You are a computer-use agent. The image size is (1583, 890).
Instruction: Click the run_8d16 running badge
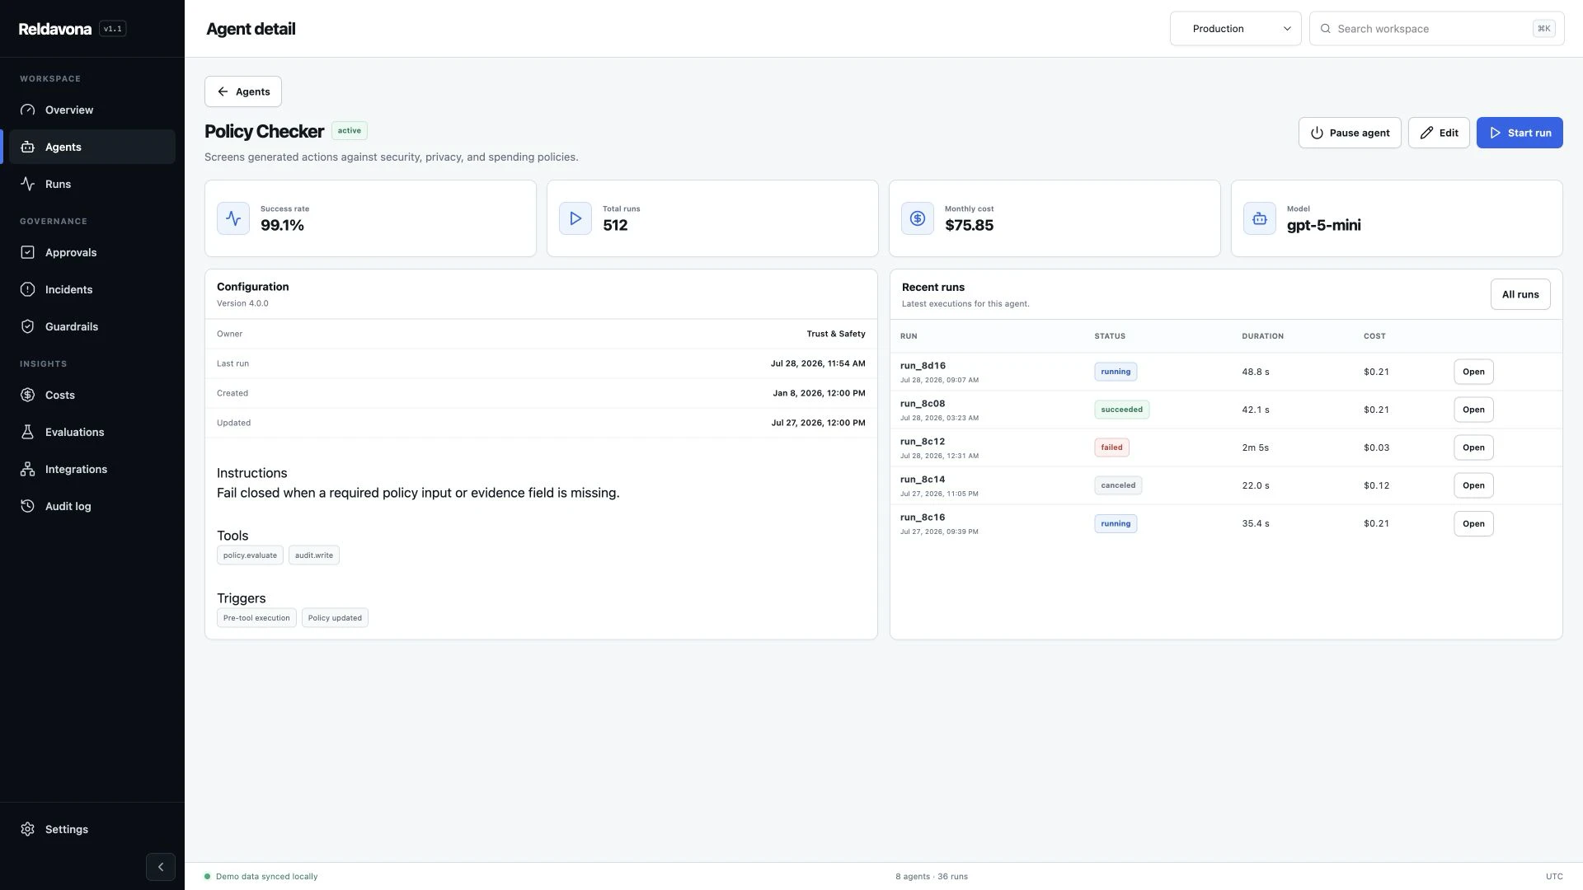tap(1116, 372)
